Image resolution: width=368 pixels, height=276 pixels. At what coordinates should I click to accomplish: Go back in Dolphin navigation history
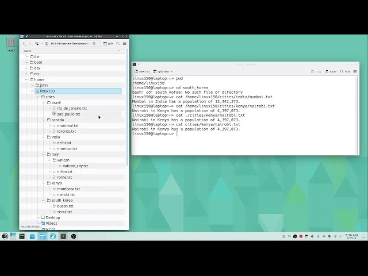click(x=24, y=44)
